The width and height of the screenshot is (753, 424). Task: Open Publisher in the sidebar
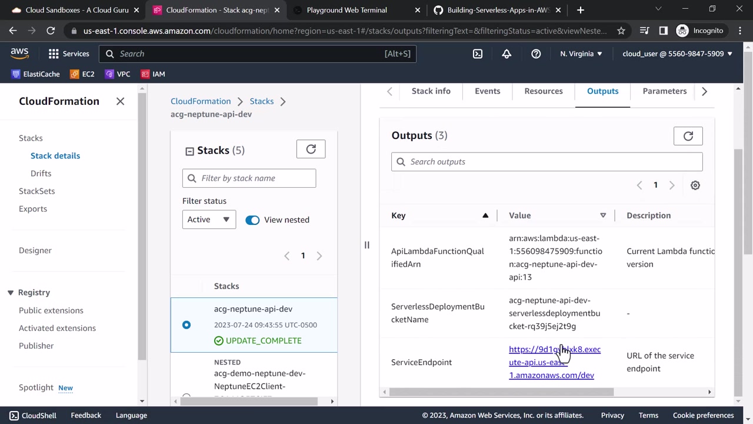(x=36, y=346)
